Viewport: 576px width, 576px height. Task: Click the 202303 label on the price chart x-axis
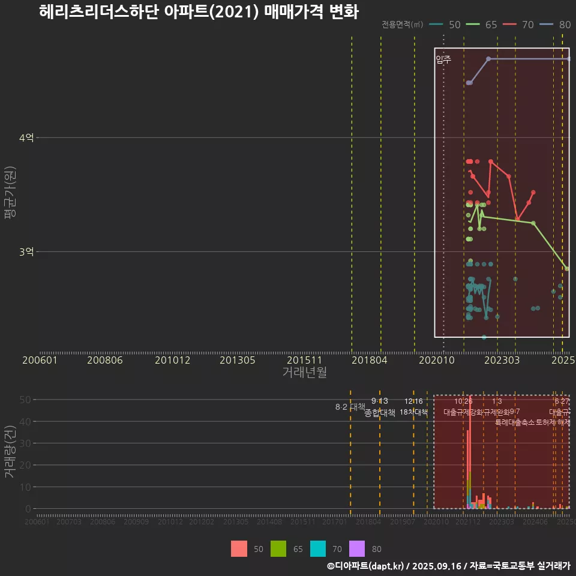(x=502, y=360)
